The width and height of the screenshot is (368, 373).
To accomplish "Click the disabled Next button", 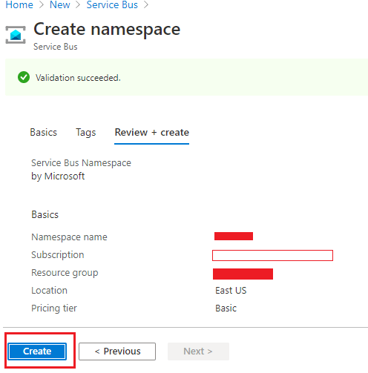I will pyautogui.click(x=198, y=351).
